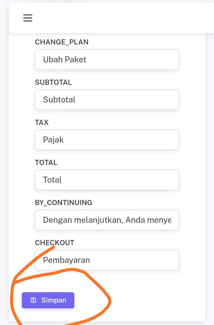Place cursor on the word Paket
The width and height of the screenshot is (214, 325).
[76, 59]
